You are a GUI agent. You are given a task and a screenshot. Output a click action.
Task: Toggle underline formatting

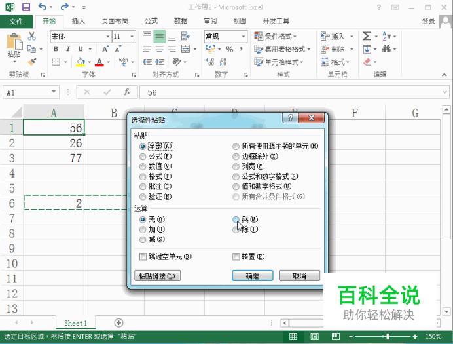[81, 49]
